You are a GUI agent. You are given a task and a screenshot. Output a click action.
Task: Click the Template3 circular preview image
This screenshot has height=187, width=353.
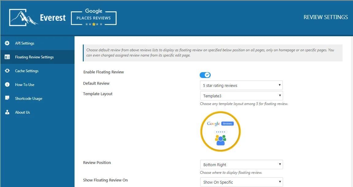pos(220,131)
